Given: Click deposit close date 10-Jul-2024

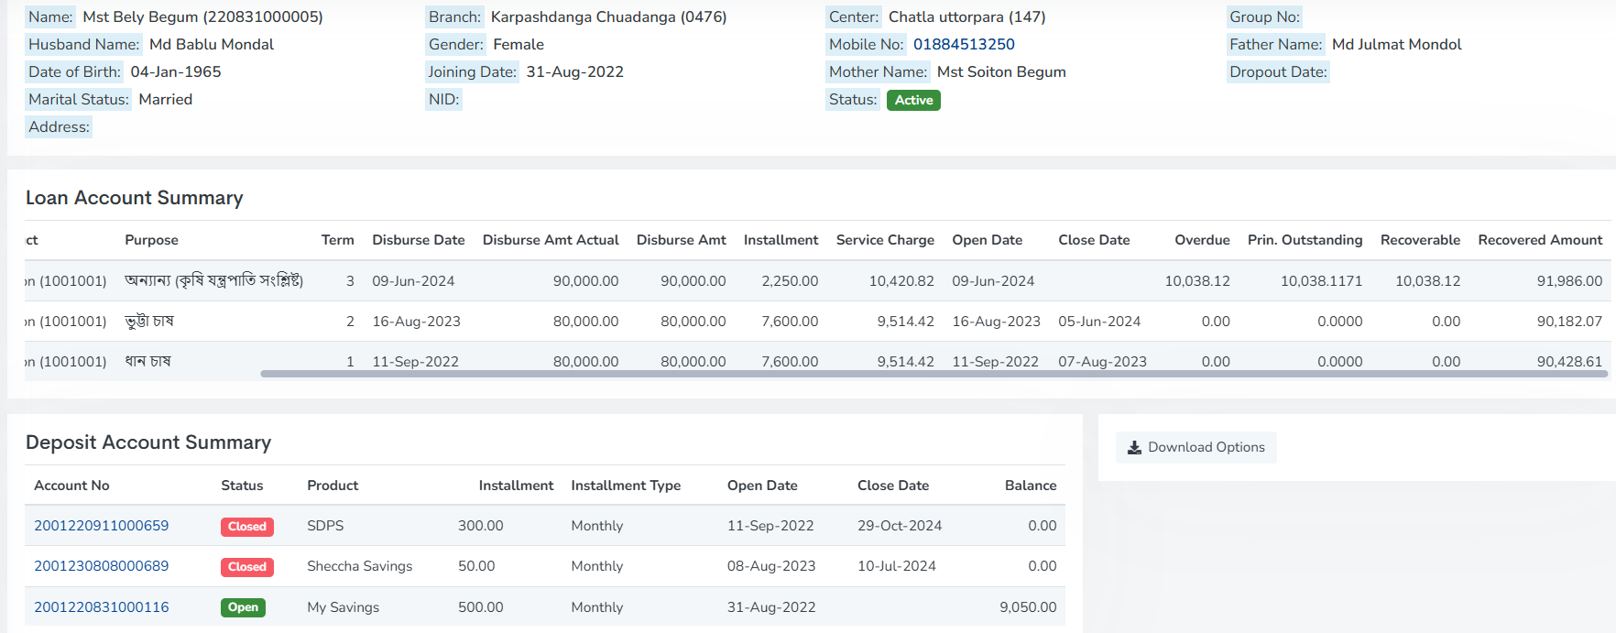Looking at the screenshot, I should (x=897, y=566).
